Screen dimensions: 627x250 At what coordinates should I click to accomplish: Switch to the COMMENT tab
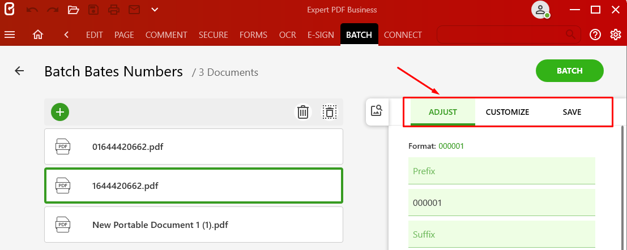tap(167, 35)
